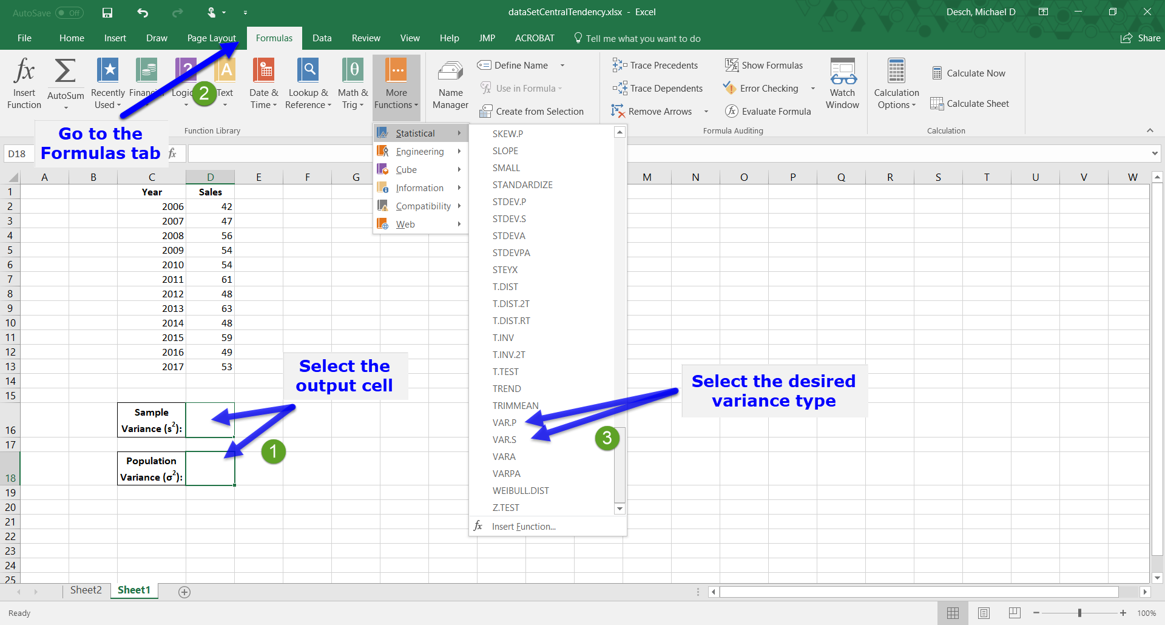Screen dimensions: 1165x625
Task: Switch to Page Break Preview view
Action: pos(1015,613)
